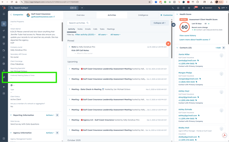Click the plus button beside search bar
Image resolution: width=229 pixels, height=142 pixels.
82,8
